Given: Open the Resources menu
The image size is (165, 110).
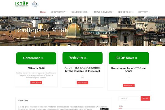Looking at the screenshot, I should coord(126,12).
